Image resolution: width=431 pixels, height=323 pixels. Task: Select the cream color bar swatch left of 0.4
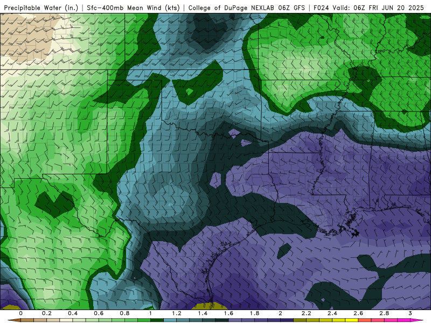[66, 320]
